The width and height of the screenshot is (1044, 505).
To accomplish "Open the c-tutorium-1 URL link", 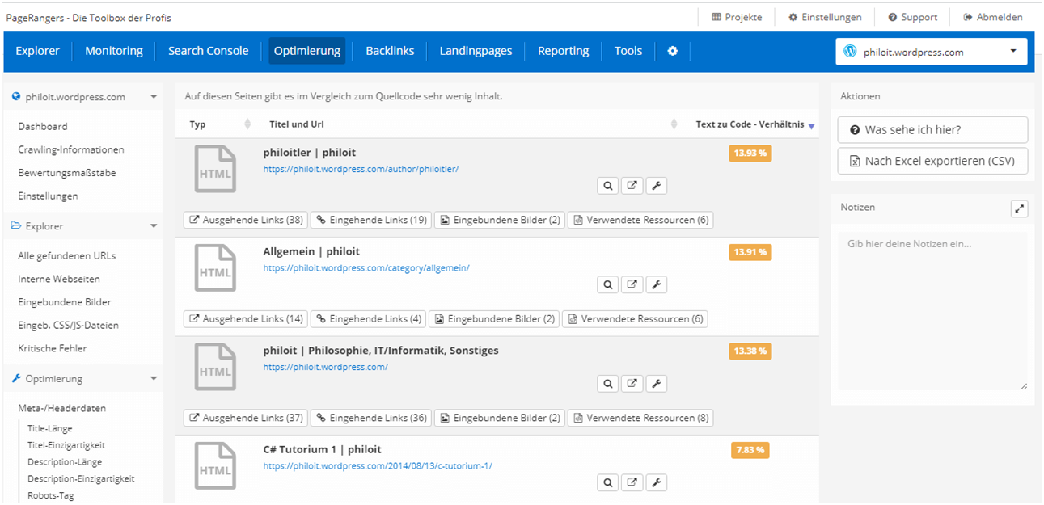I will (x=378, y=465).
